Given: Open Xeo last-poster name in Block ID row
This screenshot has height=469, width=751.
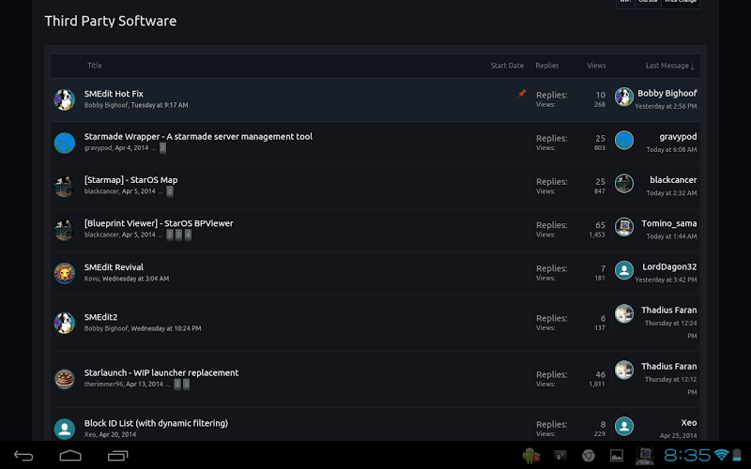Looking at the screenshot, I should (x=689, y=423).
